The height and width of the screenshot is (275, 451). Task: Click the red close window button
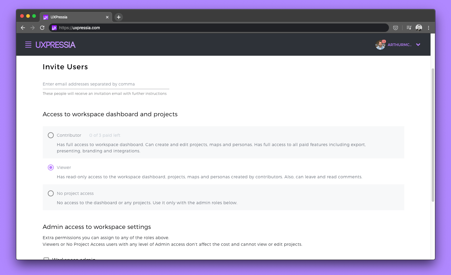click(x=22, y=16)
